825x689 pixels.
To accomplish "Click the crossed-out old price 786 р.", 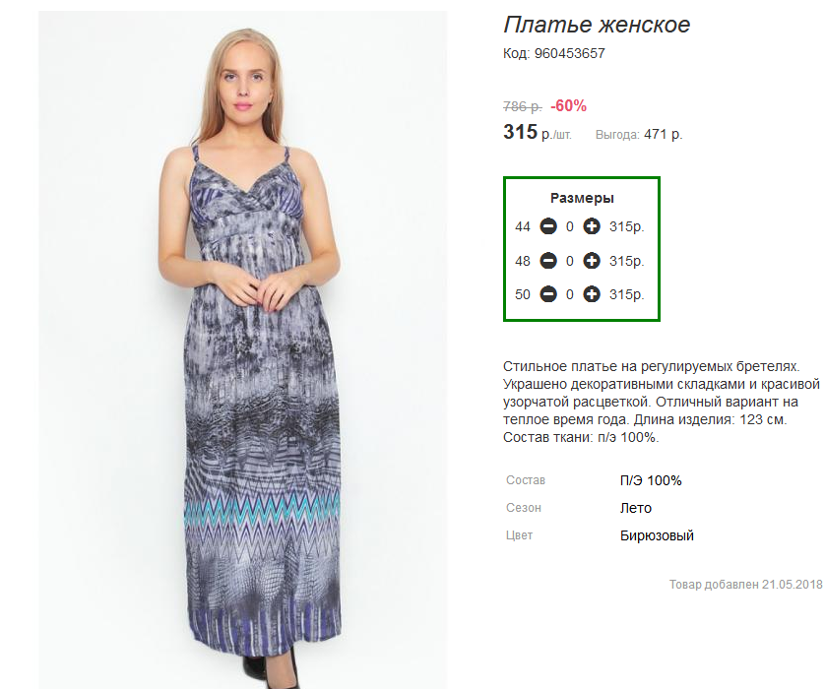I will [522, 106].
